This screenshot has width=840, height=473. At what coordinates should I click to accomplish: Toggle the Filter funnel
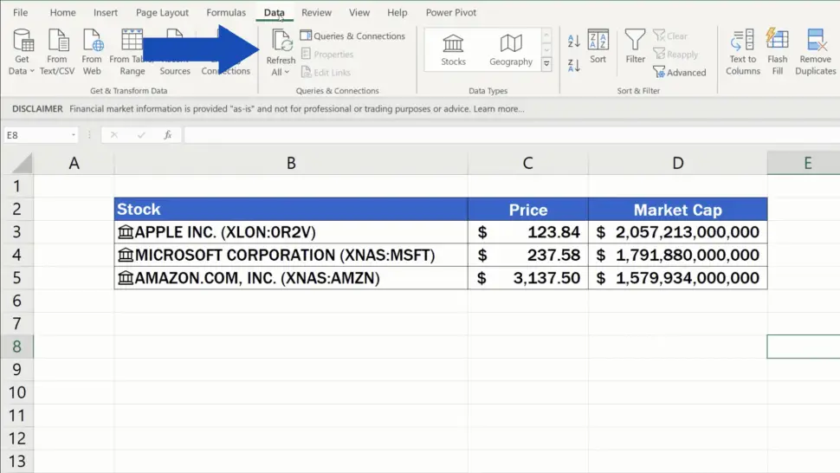coord(636,47)
